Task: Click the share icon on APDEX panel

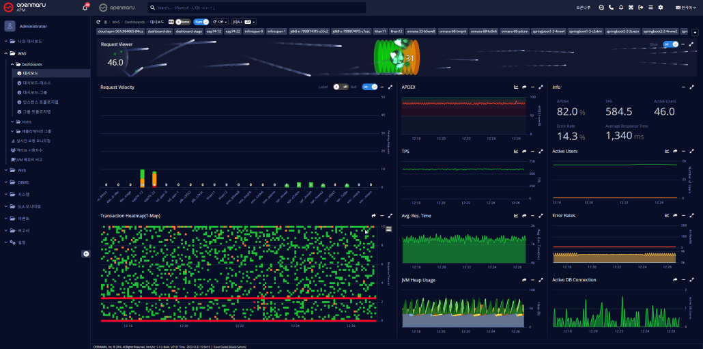Action: [x=523, y=87]
